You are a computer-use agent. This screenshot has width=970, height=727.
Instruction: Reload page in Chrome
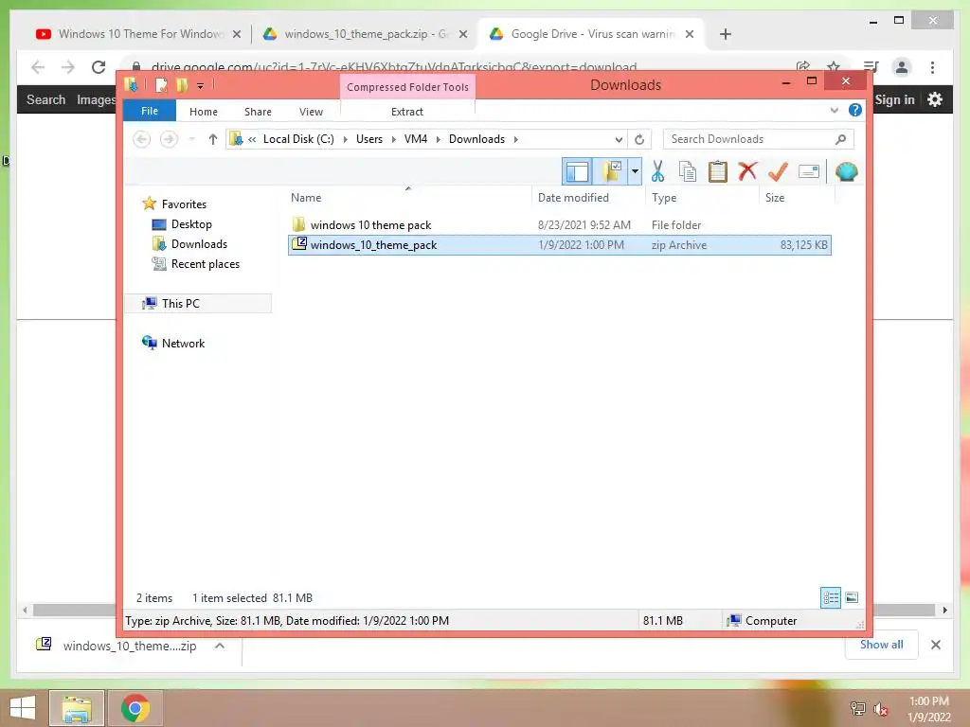click(x=99, y=67)
